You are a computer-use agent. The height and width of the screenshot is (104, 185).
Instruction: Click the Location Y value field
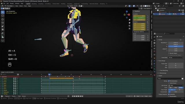click(139, 18)
